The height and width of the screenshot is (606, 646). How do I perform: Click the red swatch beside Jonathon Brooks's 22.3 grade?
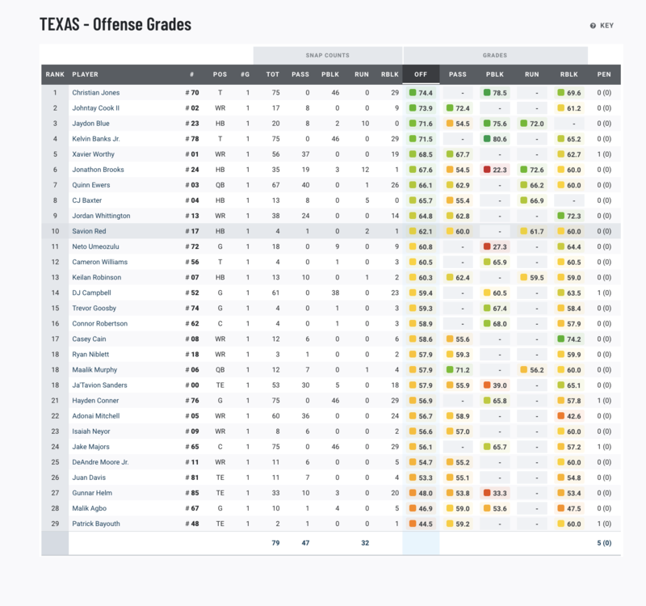(487, 170)
